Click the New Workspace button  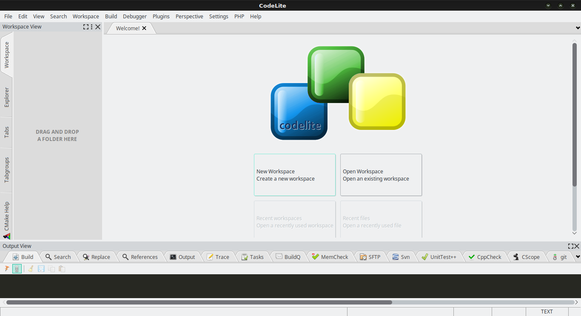click(295, 175)
